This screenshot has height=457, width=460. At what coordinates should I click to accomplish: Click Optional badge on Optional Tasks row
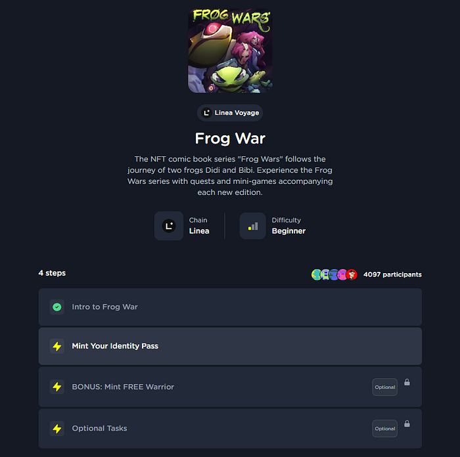(x=385, y=429)
